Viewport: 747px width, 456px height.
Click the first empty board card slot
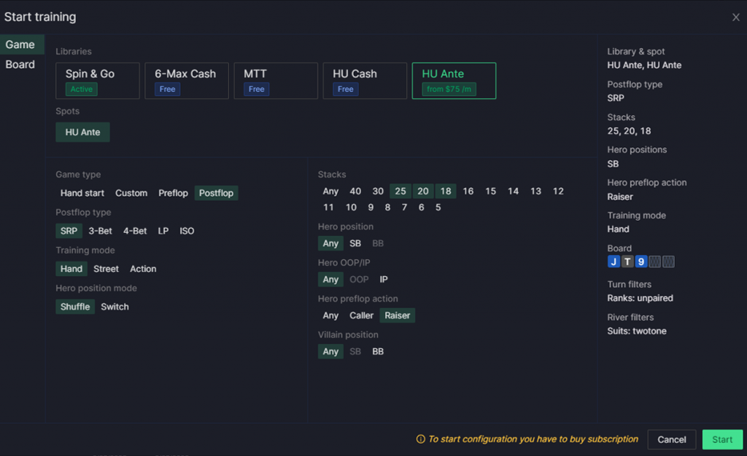[654, 261]
